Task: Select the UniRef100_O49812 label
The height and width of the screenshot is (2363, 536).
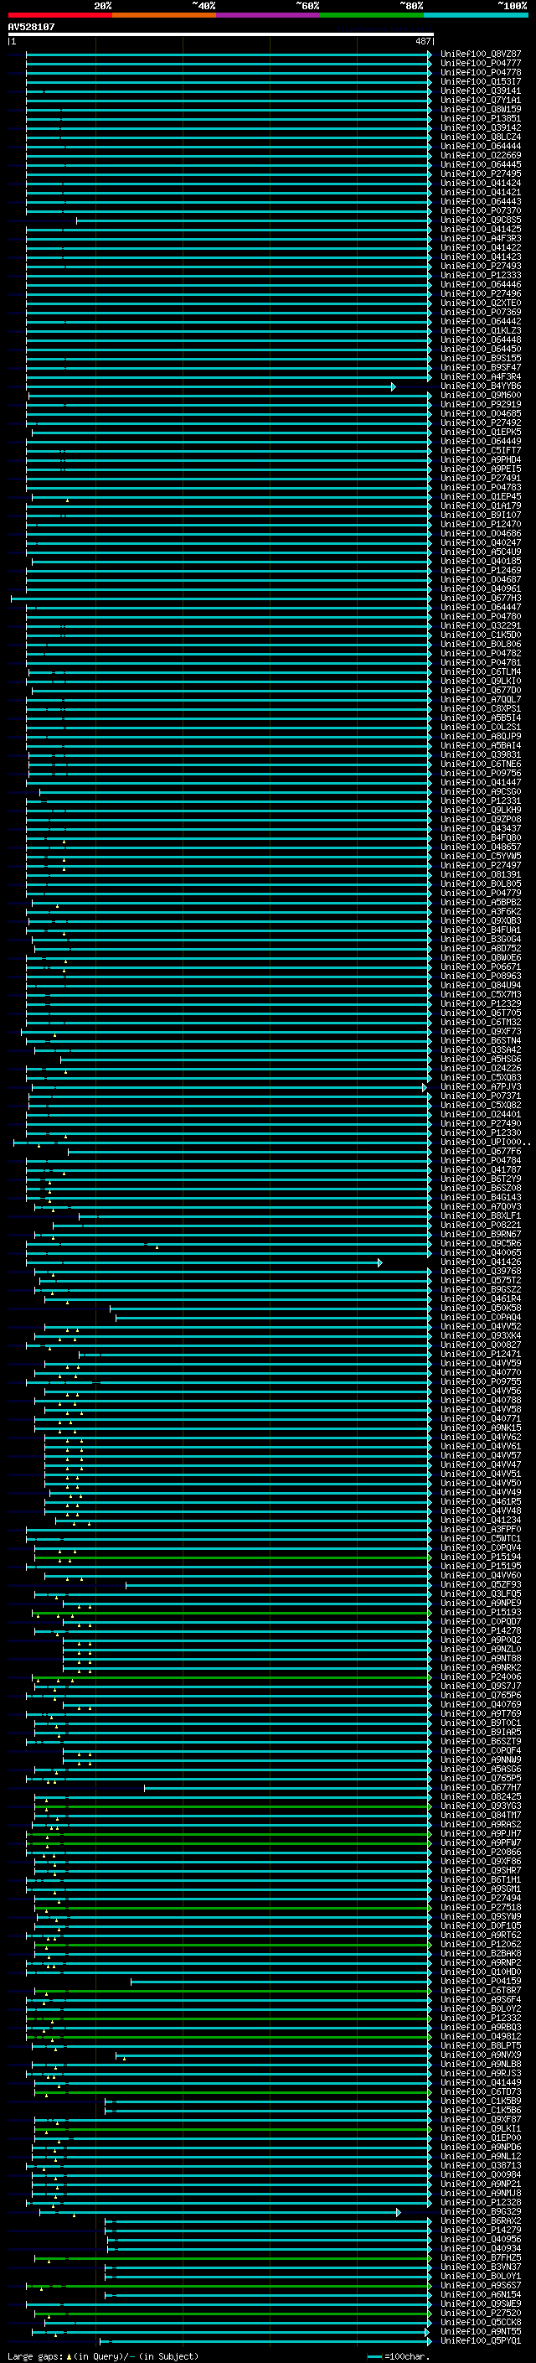Action: 480,2038
